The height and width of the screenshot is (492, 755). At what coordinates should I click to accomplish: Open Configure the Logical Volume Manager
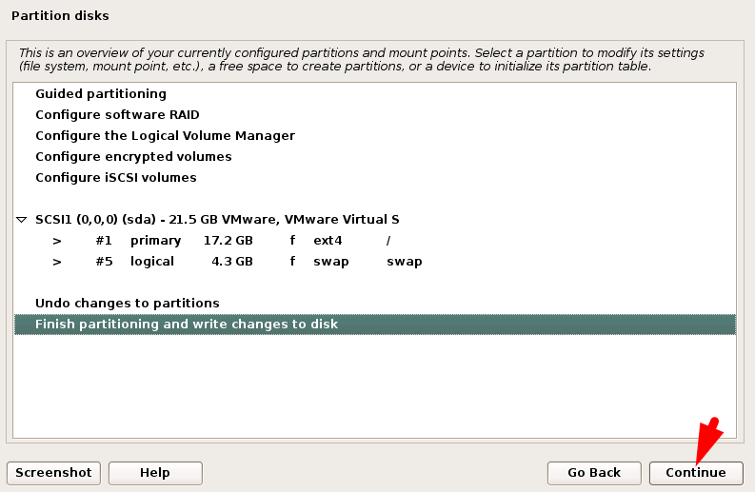(165, 135)
